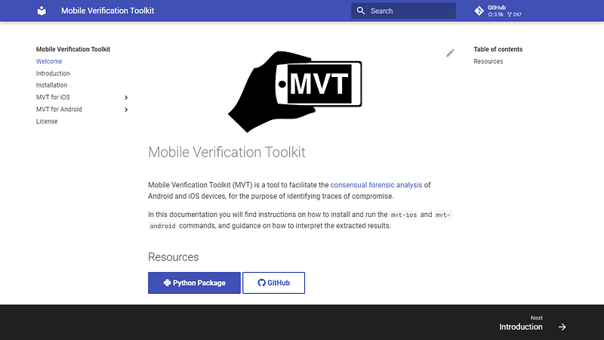The width and height of the screenshot is (604, 340).
Task: Expand the MVT for iOS chevron
Action: [x=126, y=97]
